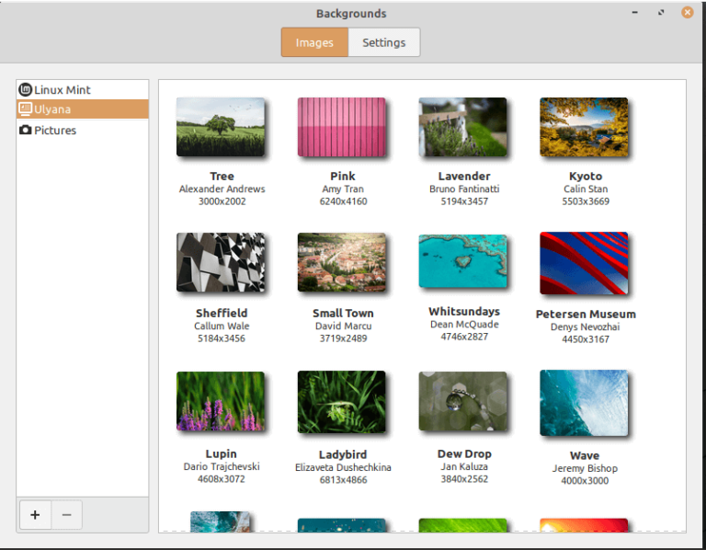Click the camera icon beside Pictures
The width and height of the screenshot is (706, 550).
[25, 131]
